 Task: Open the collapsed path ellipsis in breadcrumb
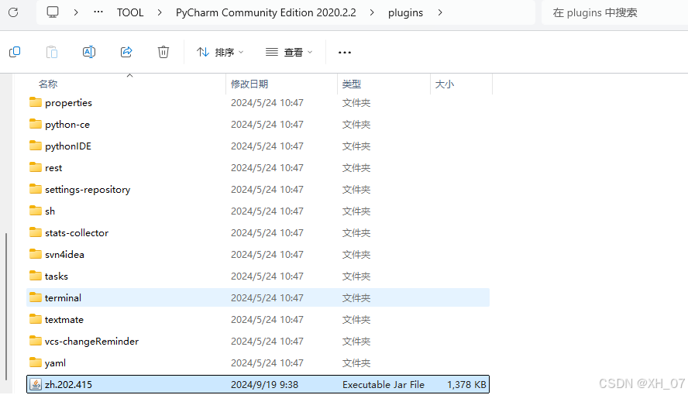(x=98, y=12)
